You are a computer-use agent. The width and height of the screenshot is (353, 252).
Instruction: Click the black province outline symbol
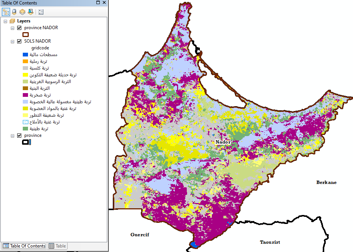[x=25, y=142]
